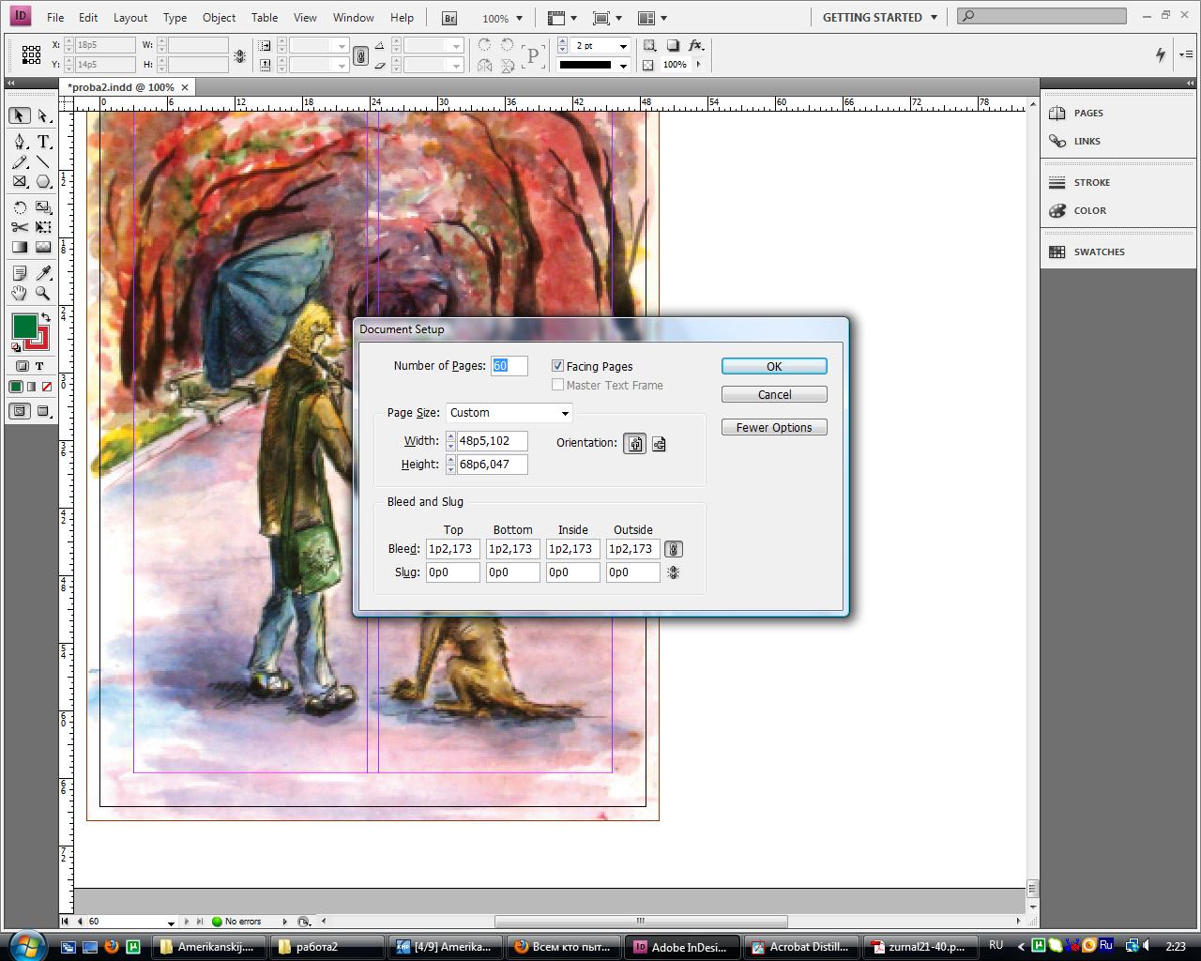Viewport: 1201px width, 961px height.
Task: Open the Object menu
Action: click(x=219, y=18)
